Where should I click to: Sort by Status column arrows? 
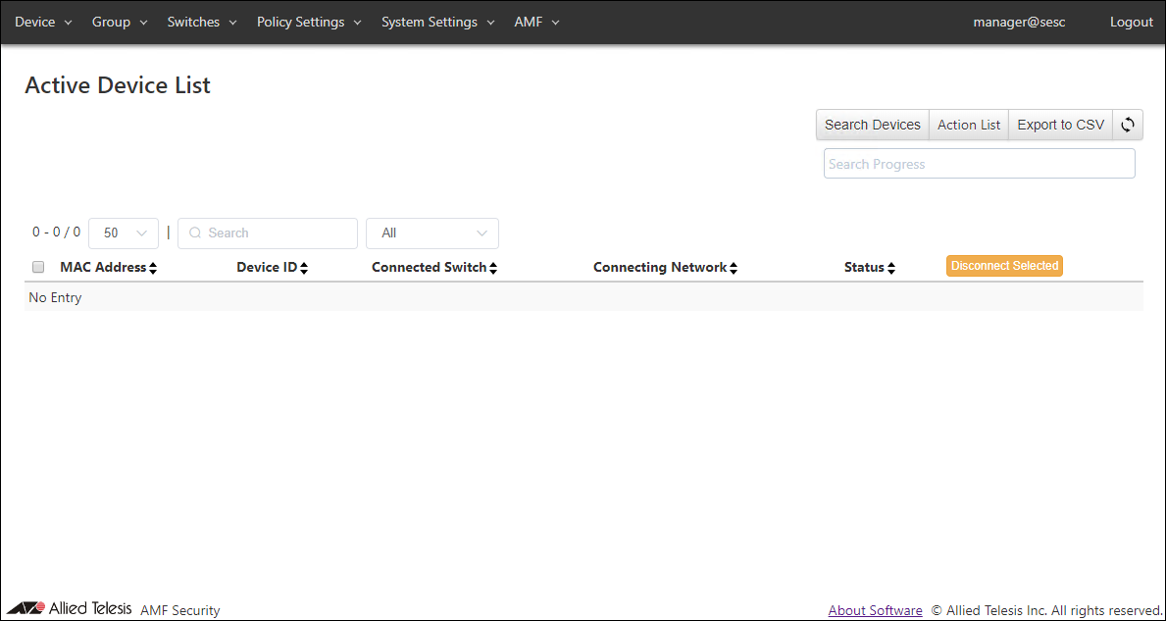[890, 268]
